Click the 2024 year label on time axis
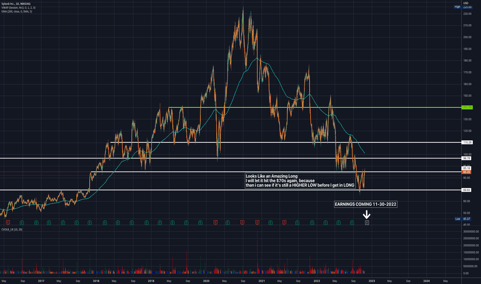The height and width of the screenshot is (284, 481). (426, 281)
